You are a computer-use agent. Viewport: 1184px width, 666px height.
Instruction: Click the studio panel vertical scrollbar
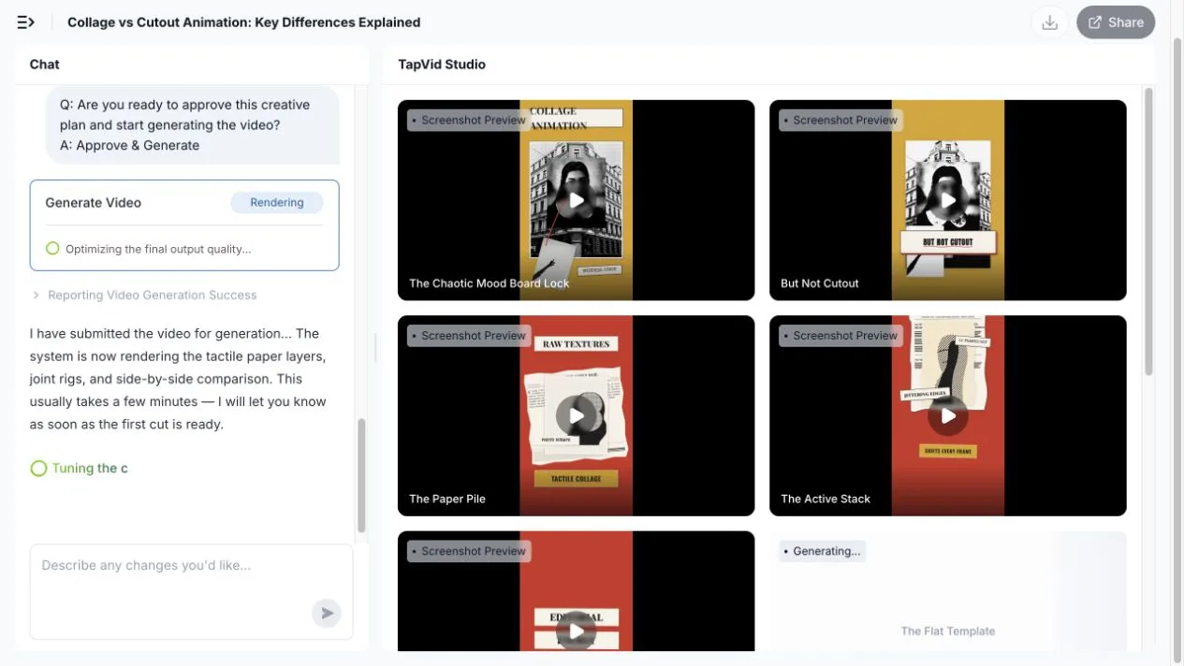click(1148, 232)
